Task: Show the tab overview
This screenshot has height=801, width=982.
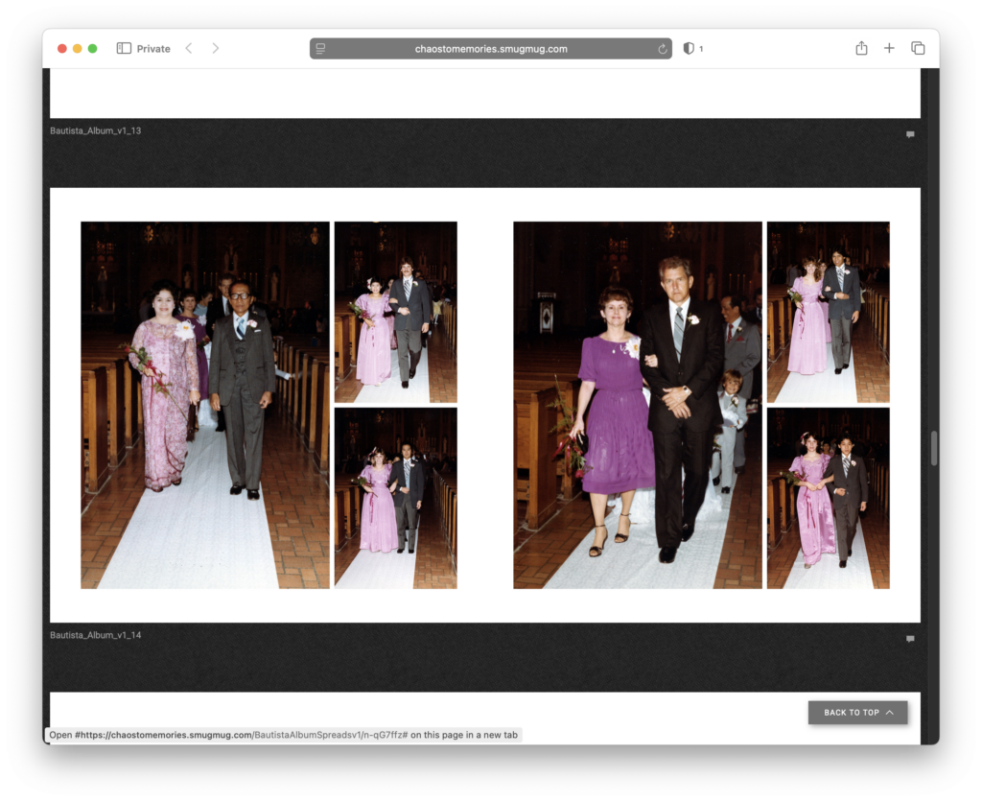Action: (x=918, y=48)
